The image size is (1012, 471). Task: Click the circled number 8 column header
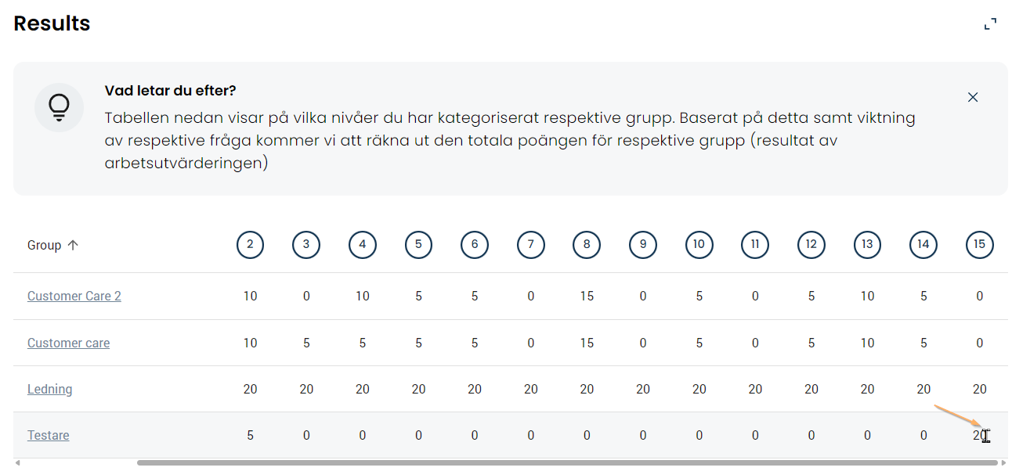pos(587,245)
